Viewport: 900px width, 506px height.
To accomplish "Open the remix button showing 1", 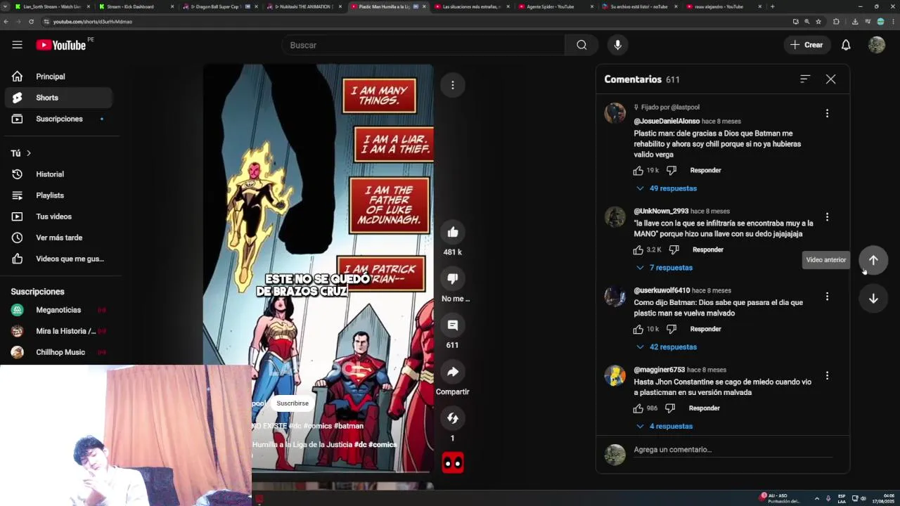I will click(453, 418).
